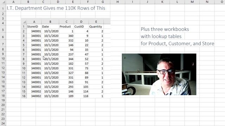Click Product value 327 in embedded table
This screenshot has height=126, width=225.
pyautogui.click(x=71, y=73)
